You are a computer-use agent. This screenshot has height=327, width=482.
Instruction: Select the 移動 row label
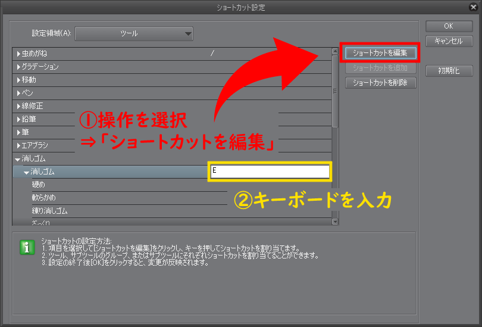tap(29, 80)
